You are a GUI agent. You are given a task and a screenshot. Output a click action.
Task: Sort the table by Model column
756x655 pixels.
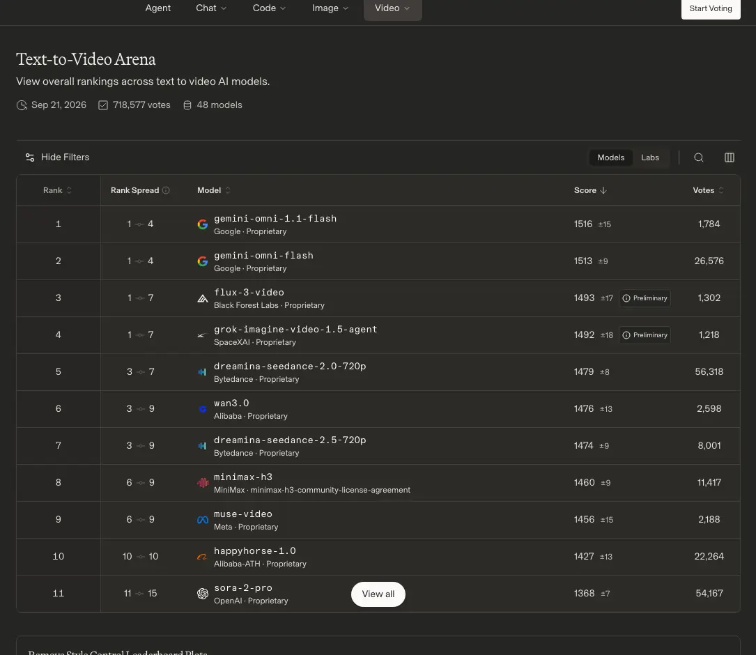pos(214,190)
